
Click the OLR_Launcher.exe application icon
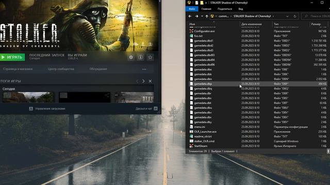tap(191, 132)
